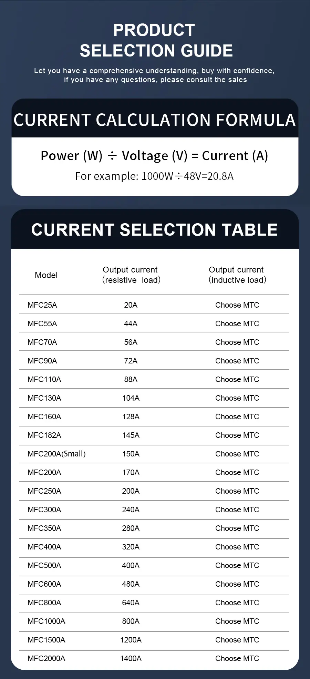Click the MFC2000A model cell
The height and width of the screenshot is (679, 310).
click(46, 658)
